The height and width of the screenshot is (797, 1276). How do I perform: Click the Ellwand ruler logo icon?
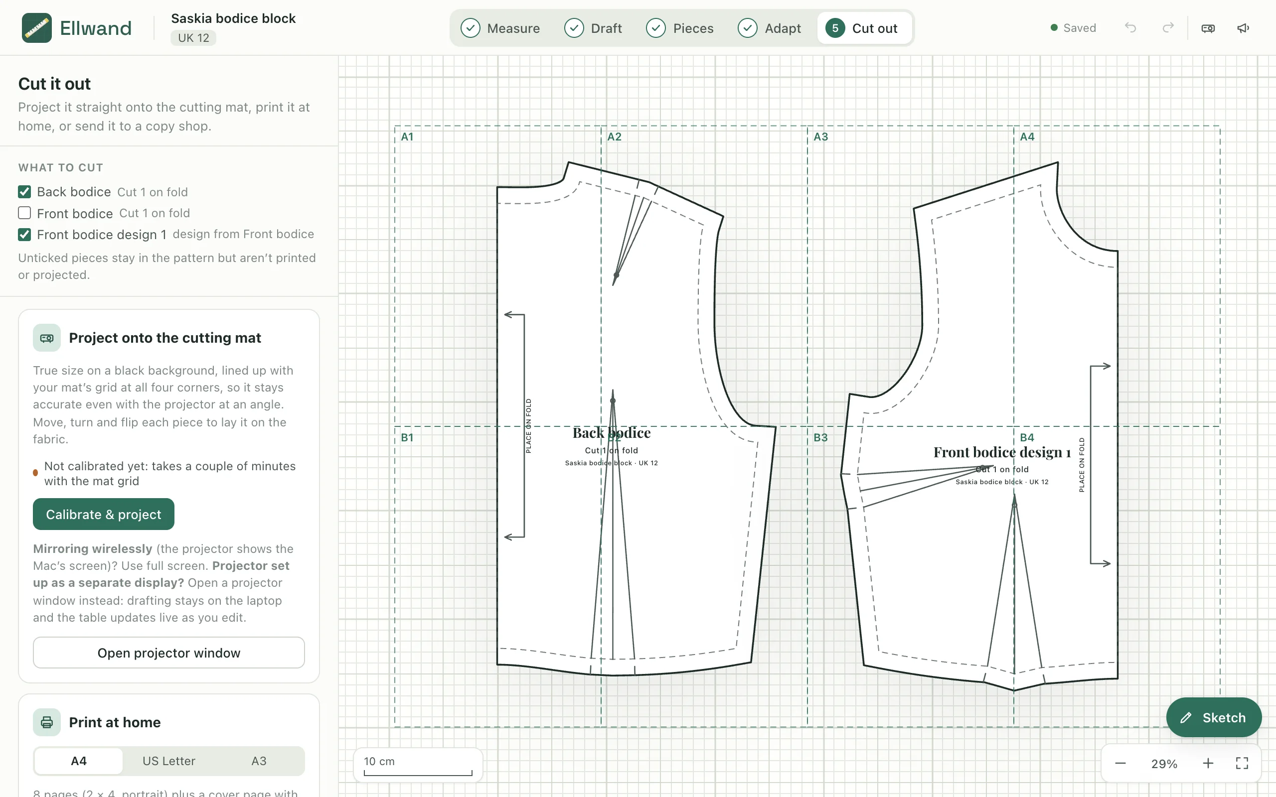click(x=36, y=28)
